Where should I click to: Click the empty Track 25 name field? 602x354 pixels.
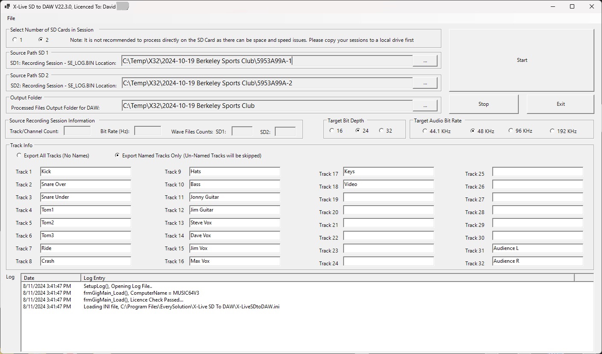coord(537,171)
